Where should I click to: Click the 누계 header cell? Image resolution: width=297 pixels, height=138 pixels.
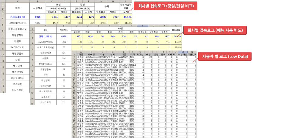pyautogui.click(x=107, y=6)
